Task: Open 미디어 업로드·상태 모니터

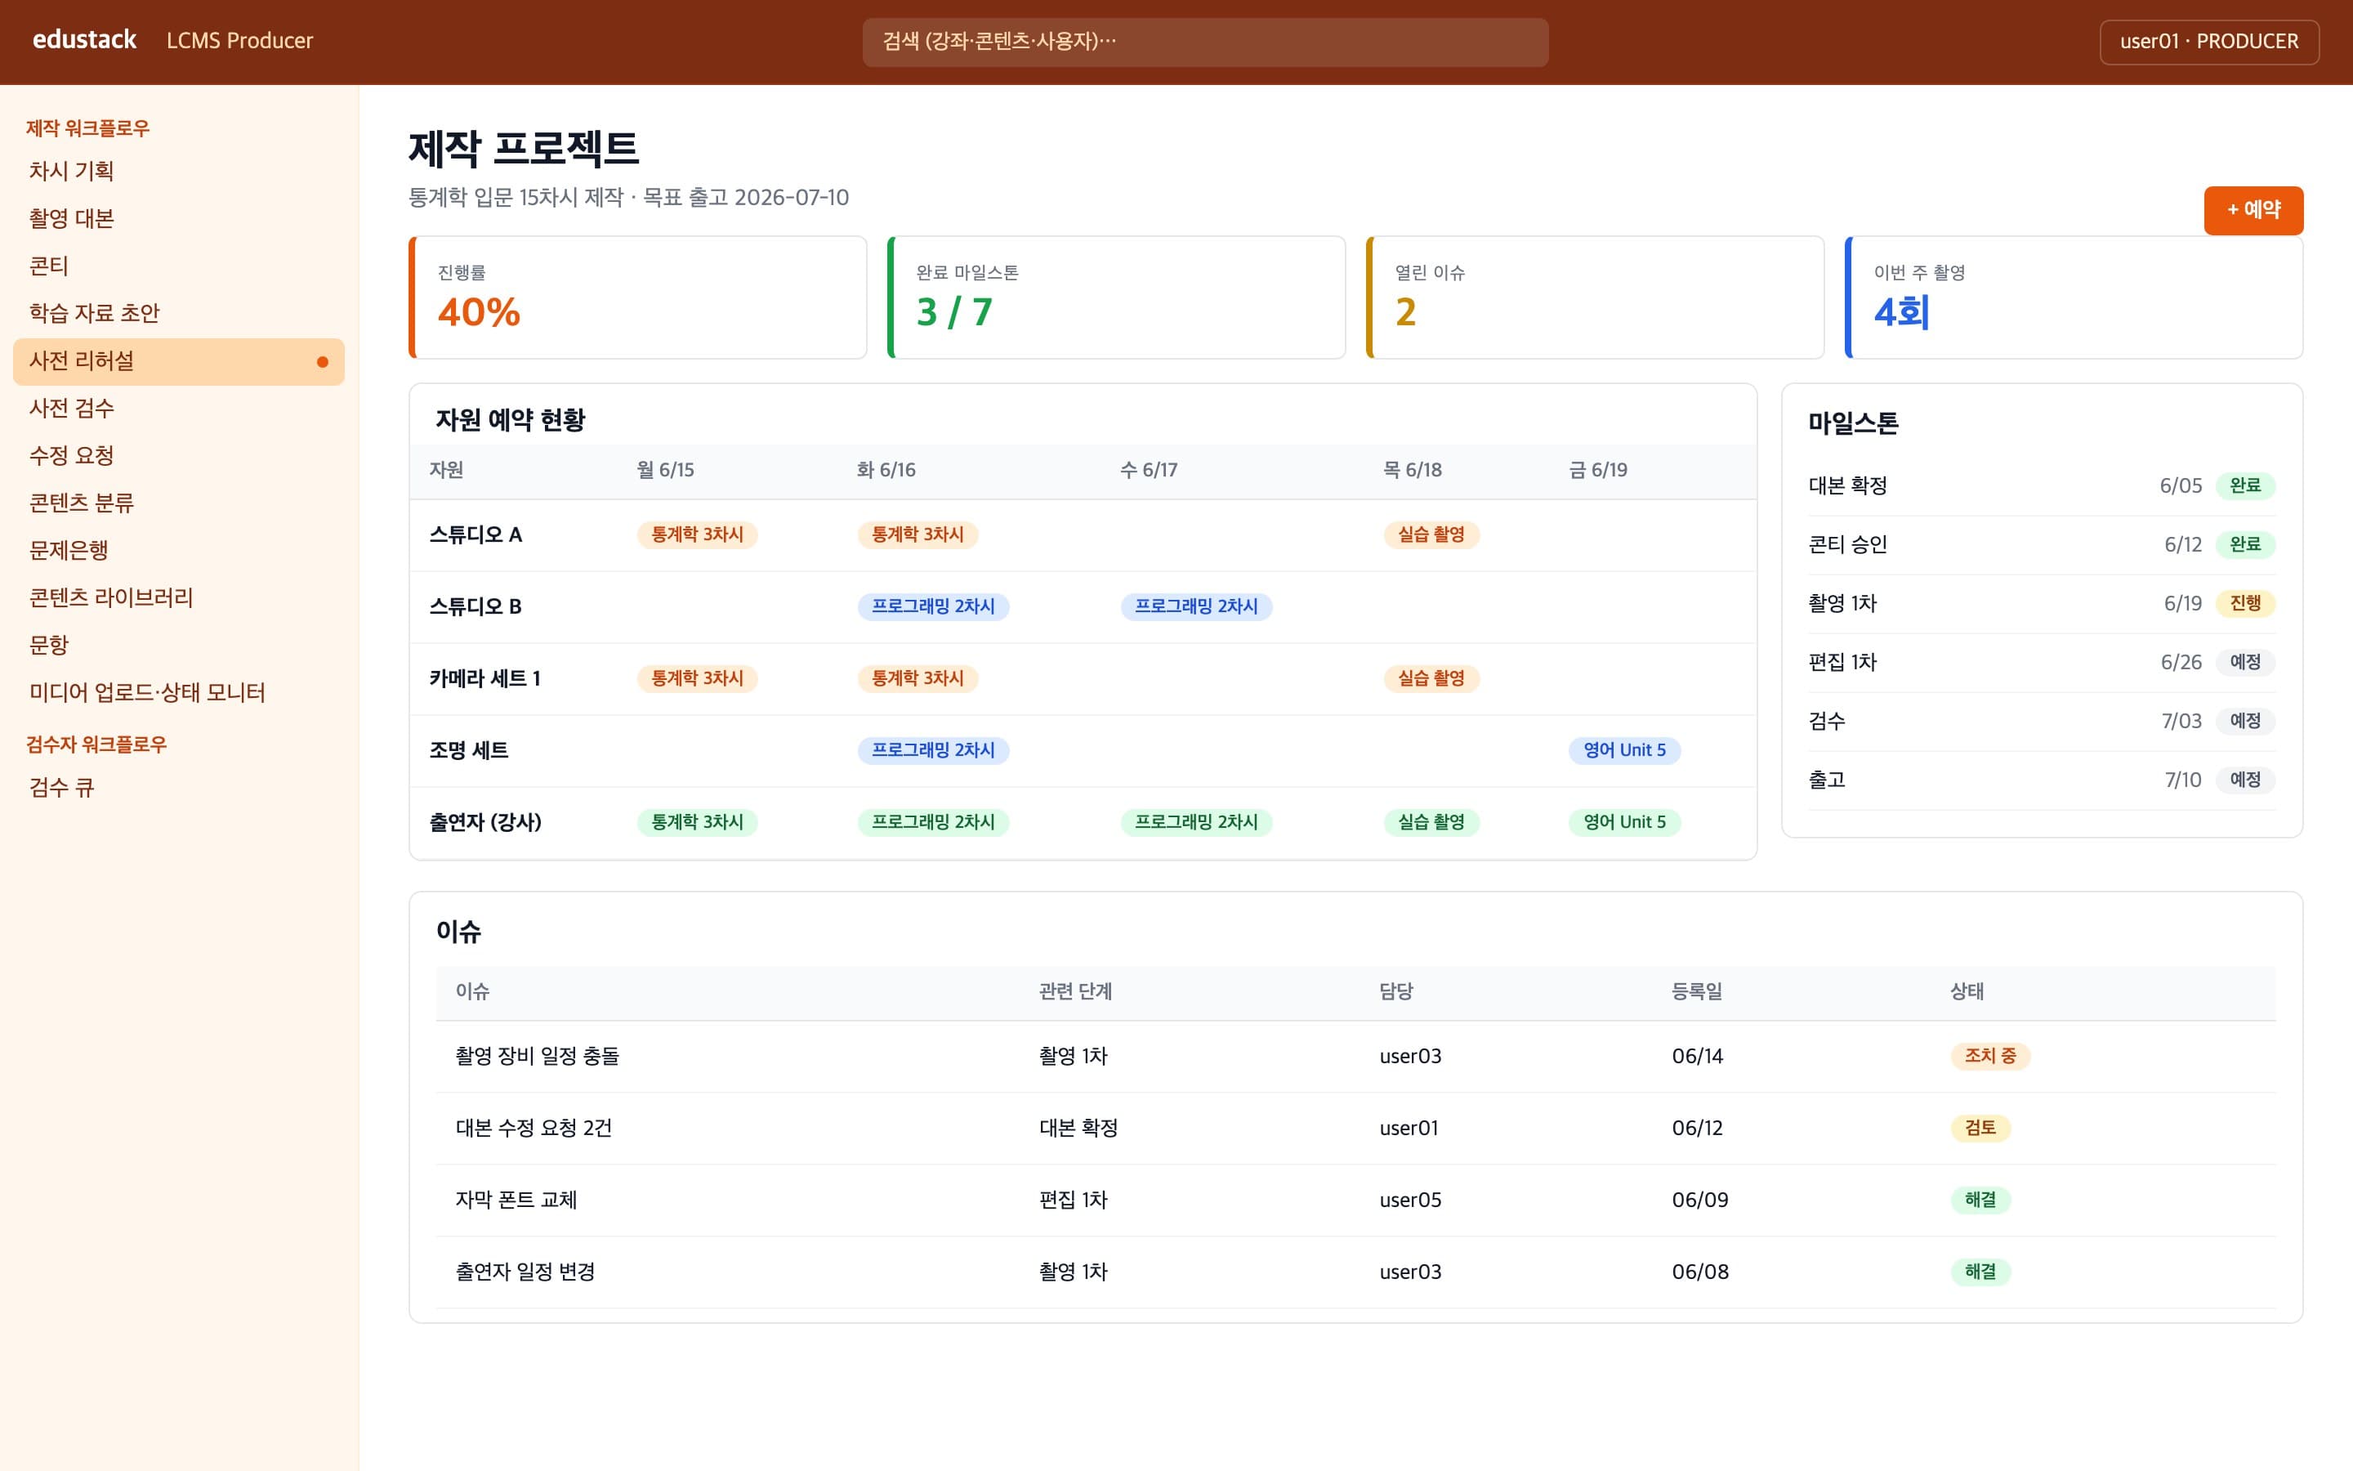Action: tap(179, 693)
